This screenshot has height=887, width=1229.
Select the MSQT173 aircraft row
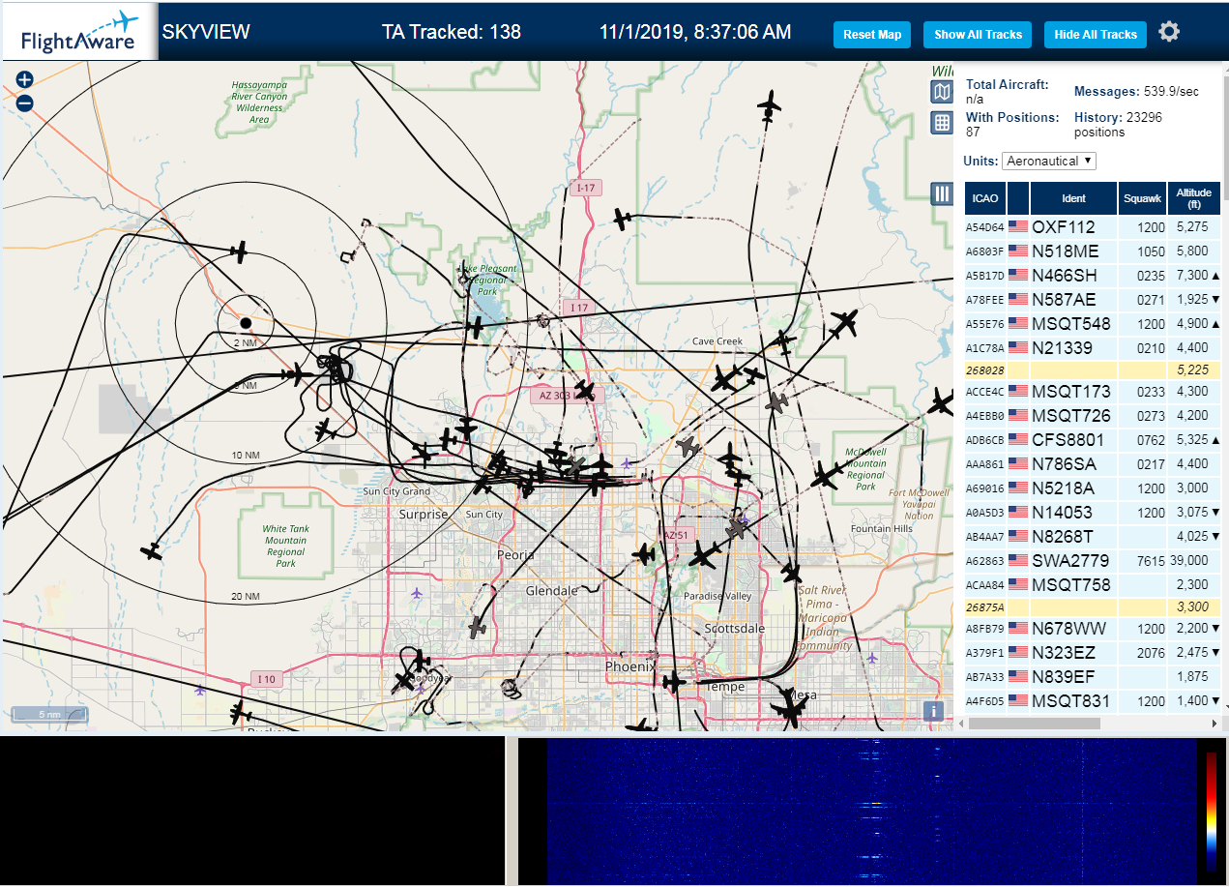click(1092, 392)
